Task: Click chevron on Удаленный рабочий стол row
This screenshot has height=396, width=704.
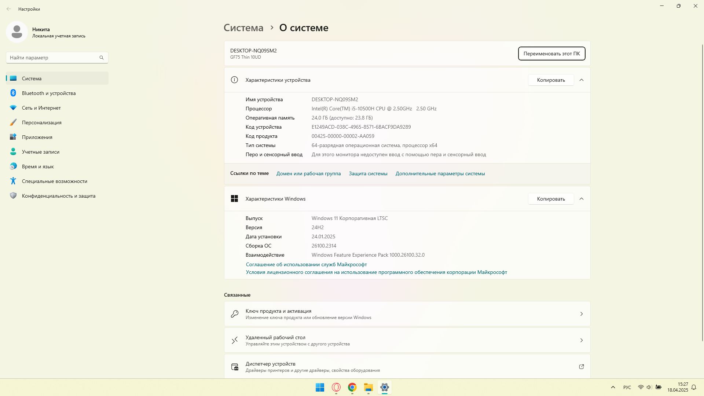Action: click(582, 340)
